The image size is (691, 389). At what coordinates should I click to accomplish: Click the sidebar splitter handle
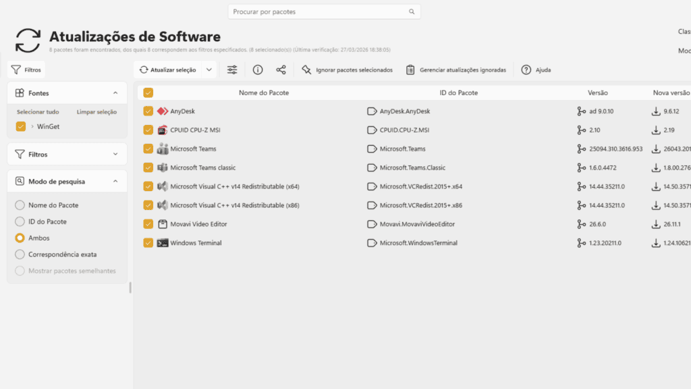pos(130,288)
